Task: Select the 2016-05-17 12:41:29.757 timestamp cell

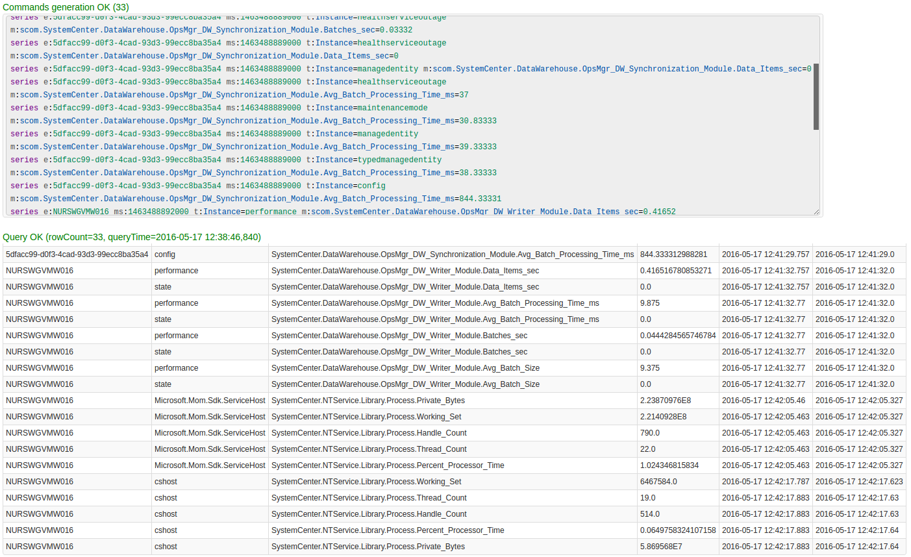Action: pyautogui.click(x=766, y=254)
